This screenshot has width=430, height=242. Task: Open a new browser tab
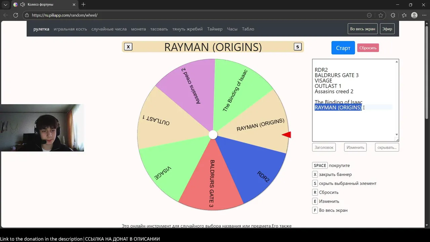click(83, 4)
